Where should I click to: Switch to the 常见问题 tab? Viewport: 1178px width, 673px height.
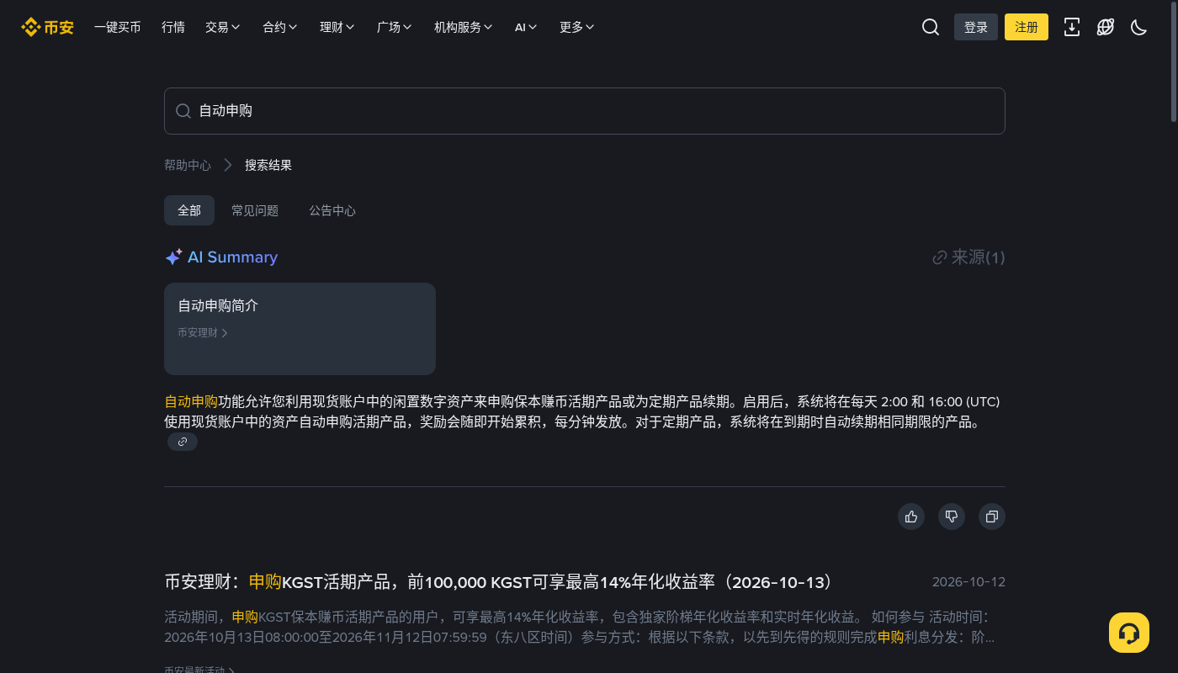[x=255, y=210]
